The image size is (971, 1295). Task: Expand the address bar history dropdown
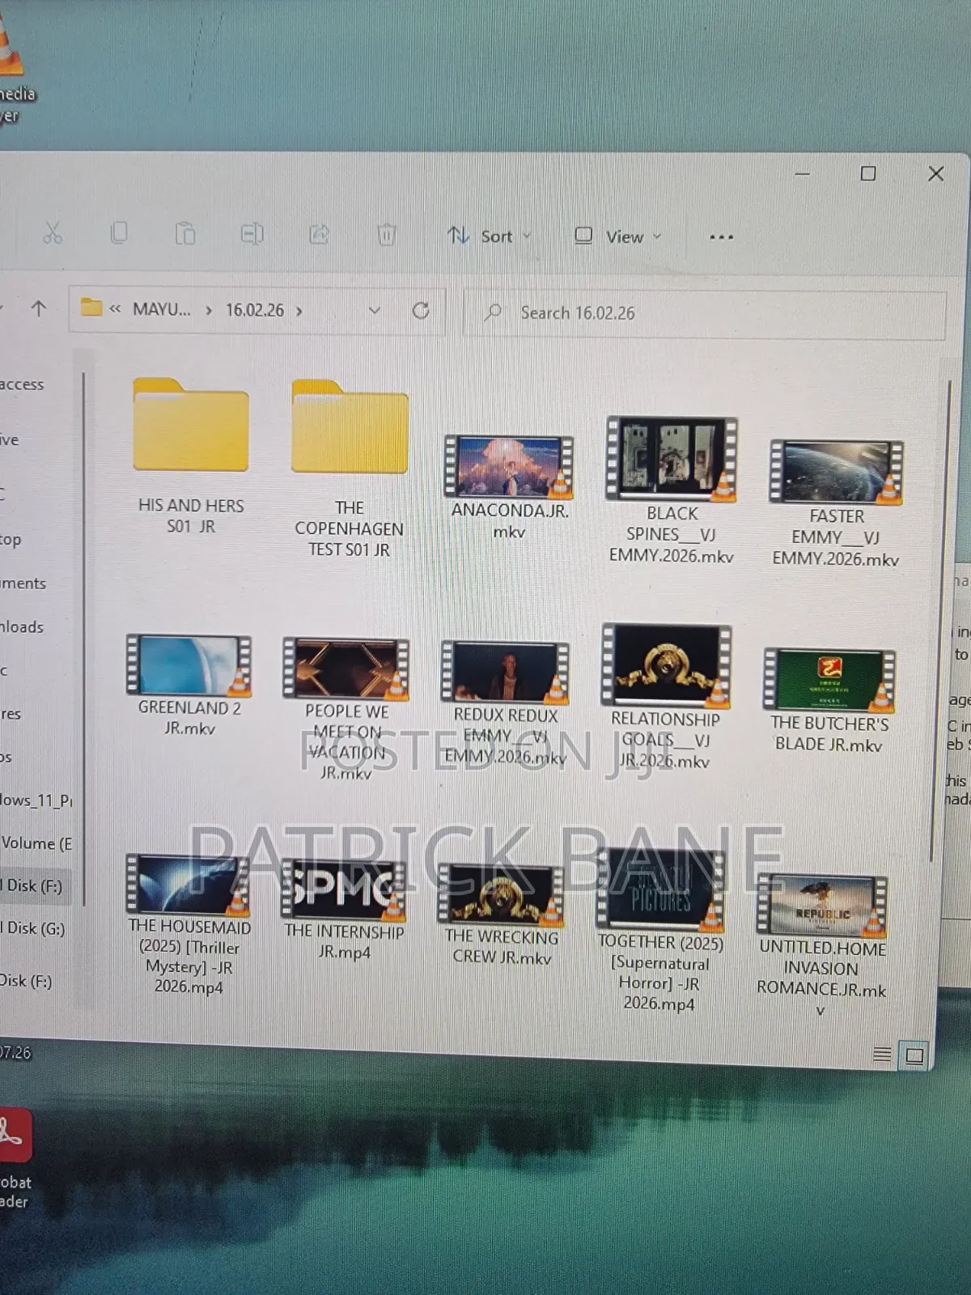(374, 311)
